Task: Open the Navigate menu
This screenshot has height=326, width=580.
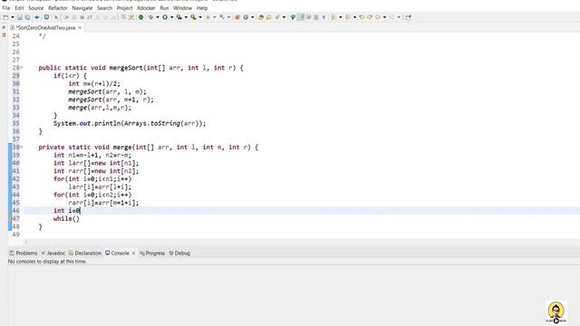Action: (82, 8)
